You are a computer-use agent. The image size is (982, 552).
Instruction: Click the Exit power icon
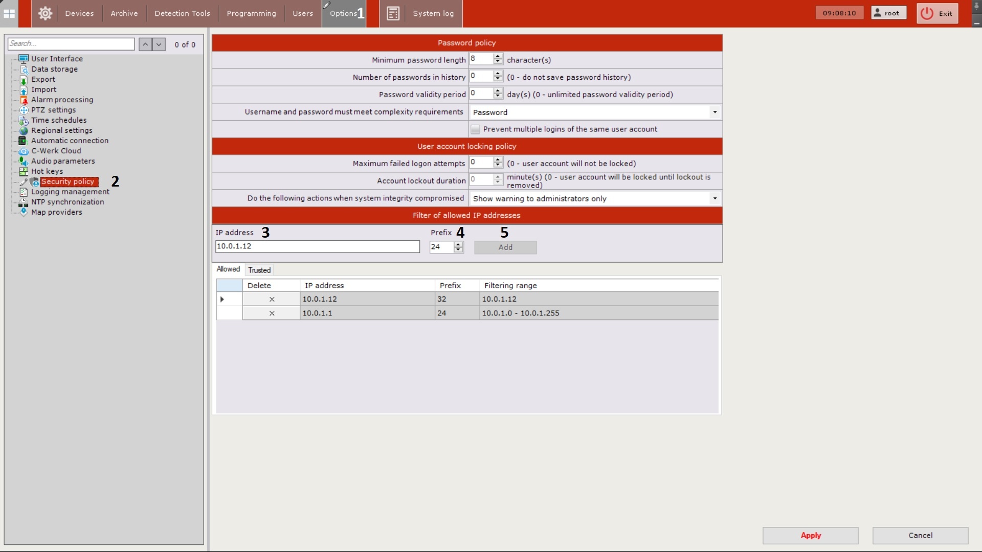point(927,13)
